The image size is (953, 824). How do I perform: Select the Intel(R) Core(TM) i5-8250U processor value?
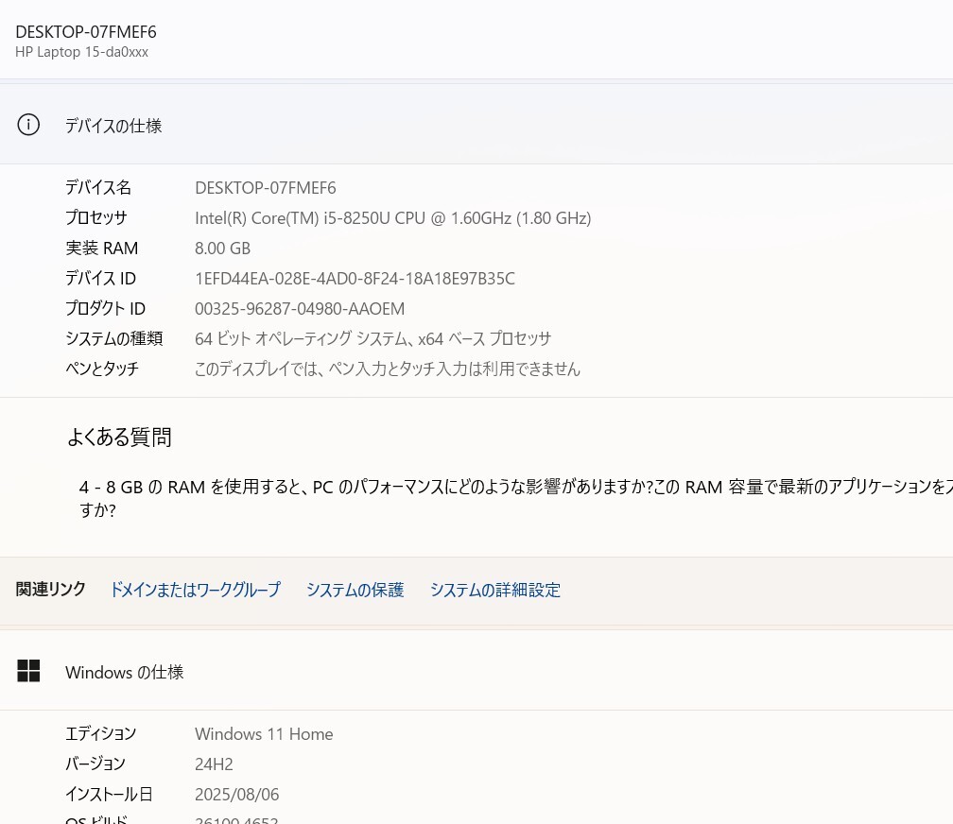392,218
